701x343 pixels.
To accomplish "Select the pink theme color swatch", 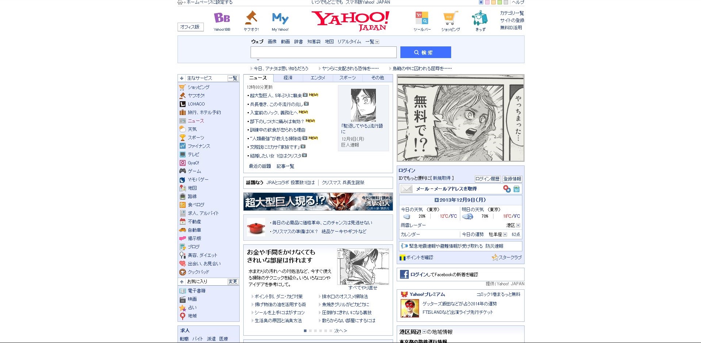I will click(487, 2).
